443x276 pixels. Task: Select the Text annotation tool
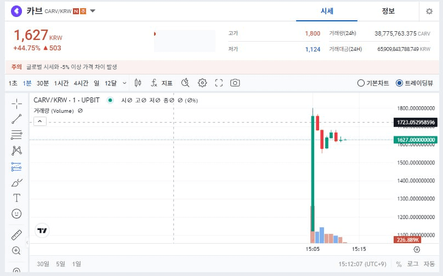click(x=16, y=198)
